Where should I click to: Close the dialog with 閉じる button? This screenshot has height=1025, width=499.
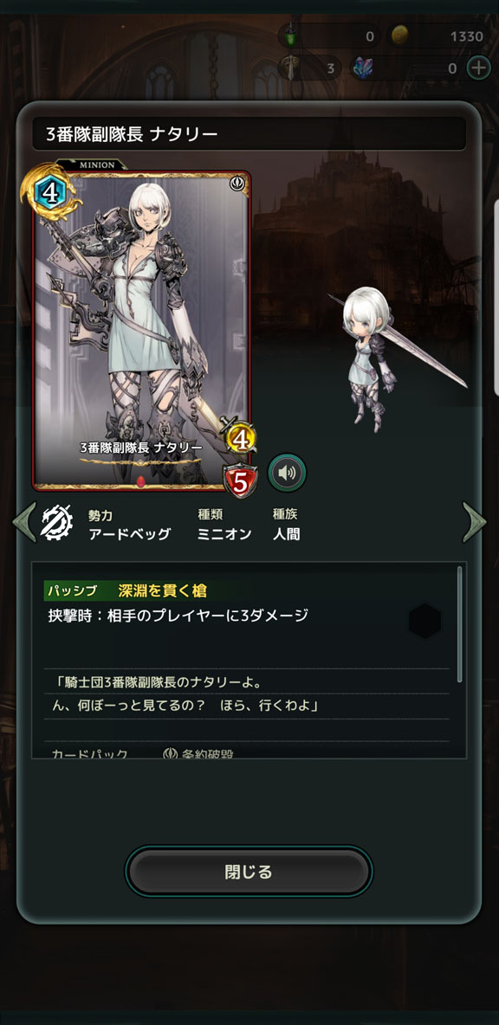coord(249,872)
